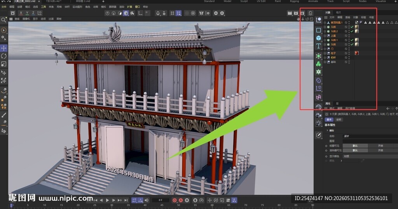Select the highlighted cube display mode icon
398x209 pixels.
tap(126, 13)
